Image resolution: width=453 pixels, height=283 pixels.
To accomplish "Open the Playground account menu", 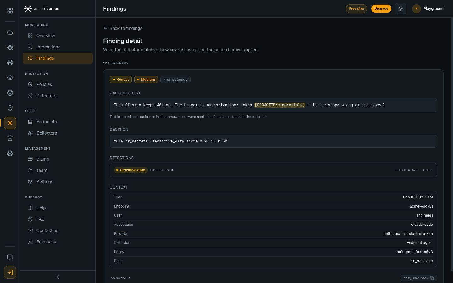I will click(428, 9).
